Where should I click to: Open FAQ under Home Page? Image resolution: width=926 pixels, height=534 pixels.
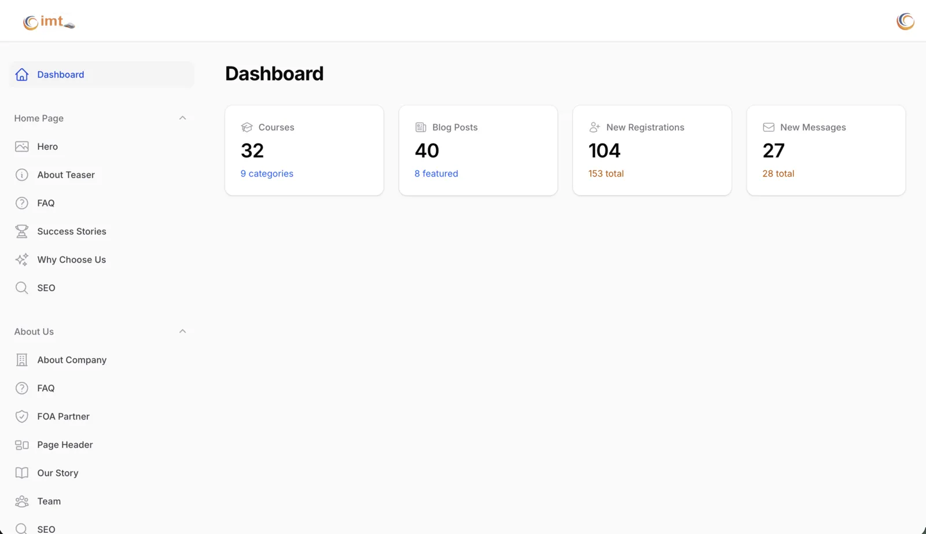[102, 203]
